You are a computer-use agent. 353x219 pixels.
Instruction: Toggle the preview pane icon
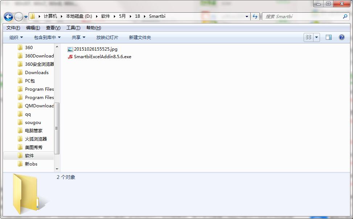pyautogui.click(x=329, y=37)
